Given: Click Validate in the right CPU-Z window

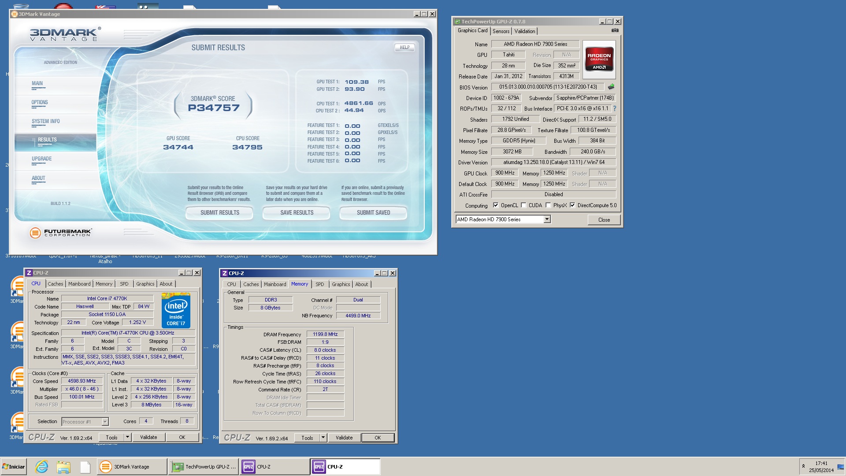Looking at the screenshot, I should point(344,438).
